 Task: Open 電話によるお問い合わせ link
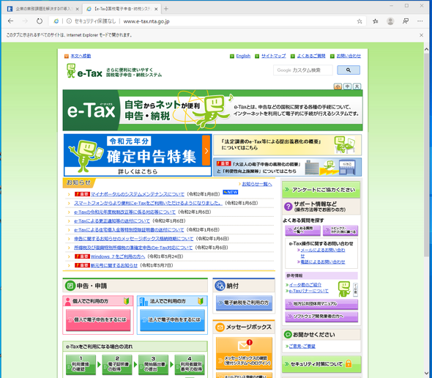click(x=323, y=262)
